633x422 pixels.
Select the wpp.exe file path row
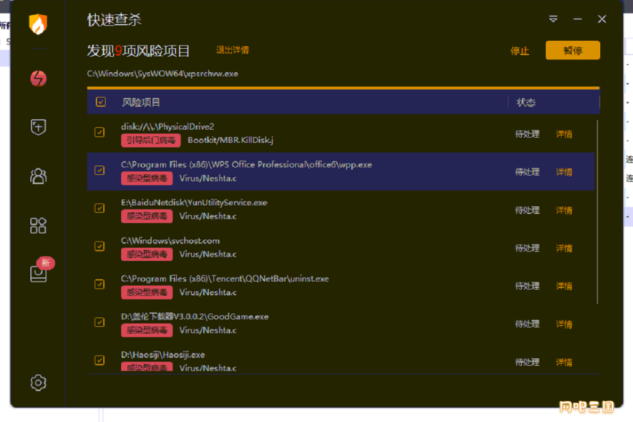click(341, 172)
